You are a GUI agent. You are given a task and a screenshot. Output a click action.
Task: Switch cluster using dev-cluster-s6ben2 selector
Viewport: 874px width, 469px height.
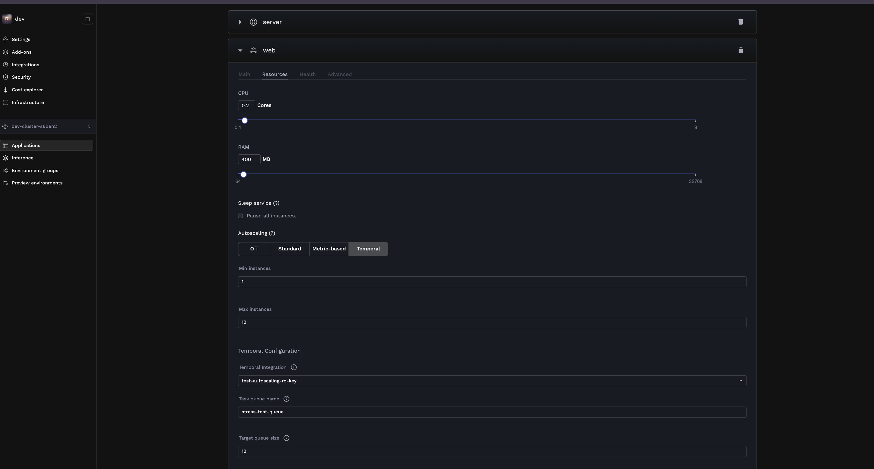coord(48,126)
